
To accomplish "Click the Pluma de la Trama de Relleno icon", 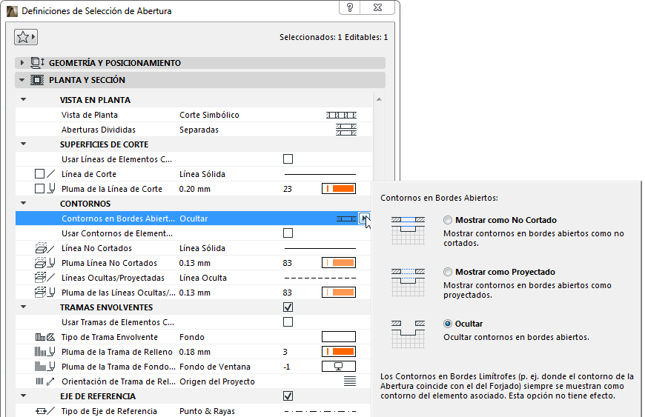I will tap(44, 352).
